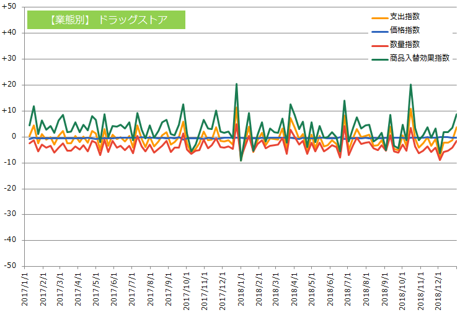460x315 pixels.
Task: Click the -50 y-axis label
Action: 10,265
